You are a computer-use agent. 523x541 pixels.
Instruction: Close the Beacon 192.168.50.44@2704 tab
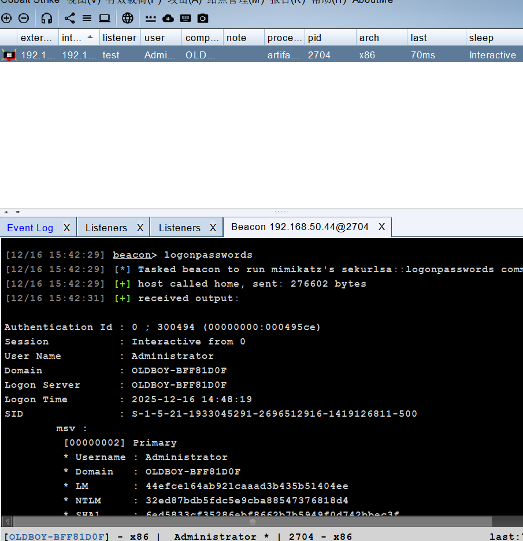(x=381, y=227)
